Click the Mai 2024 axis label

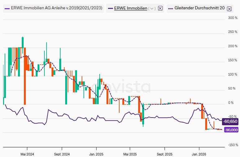(x=27, y=154)
